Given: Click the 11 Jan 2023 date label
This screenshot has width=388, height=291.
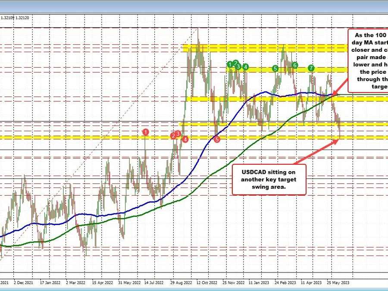Looking at the screenshot, I should (x=259, y=282).
